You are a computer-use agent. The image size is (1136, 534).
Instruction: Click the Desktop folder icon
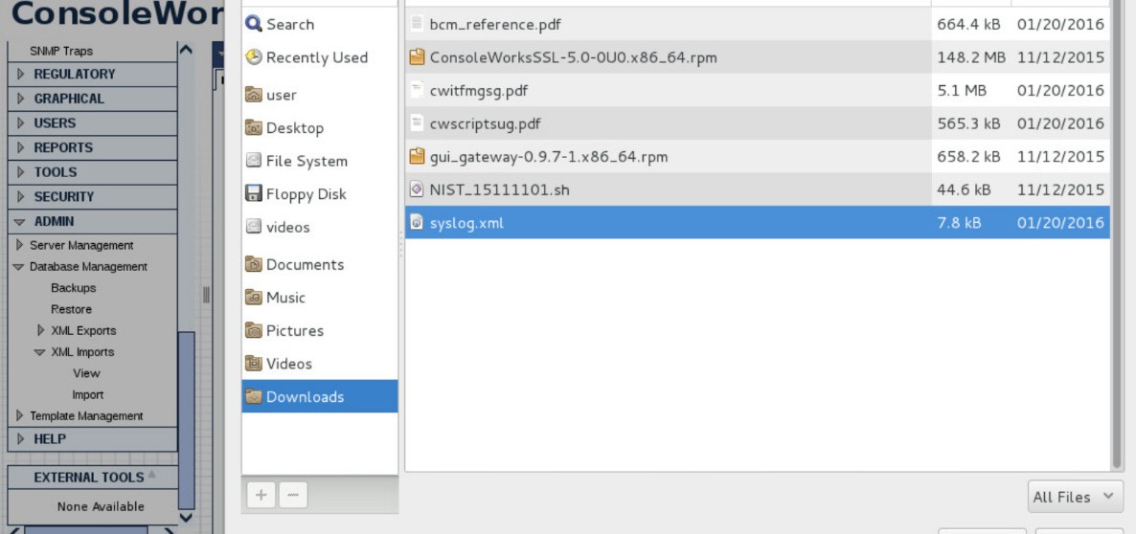[254, 128]
